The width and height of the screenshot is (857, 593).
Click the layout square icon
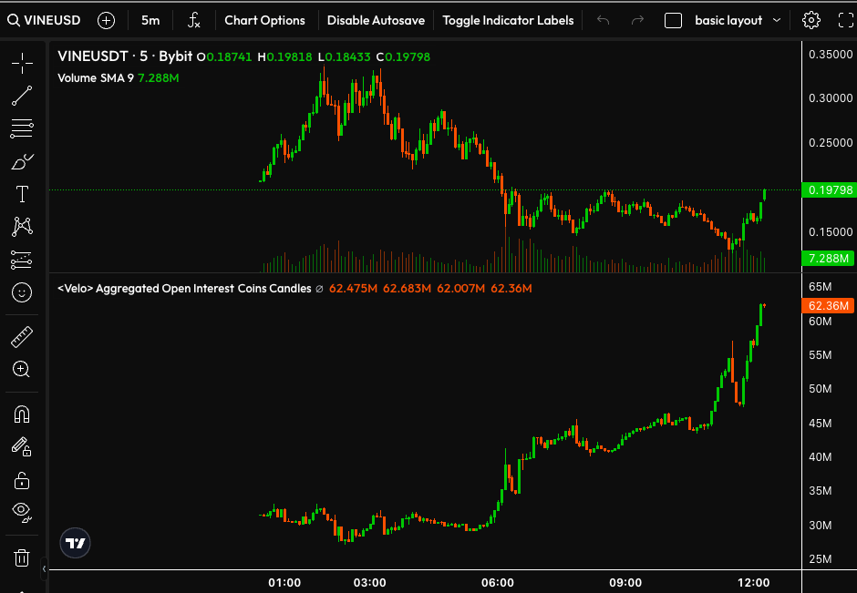(673, 21)
